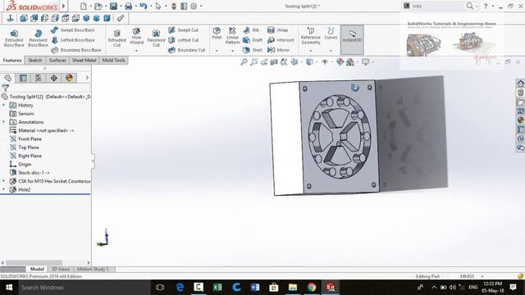Choose the Rib tool

coord(251,30)
